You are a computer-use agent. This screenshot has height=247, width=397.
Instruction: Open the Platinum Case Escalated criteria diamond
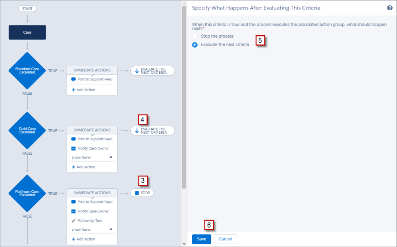27,193
